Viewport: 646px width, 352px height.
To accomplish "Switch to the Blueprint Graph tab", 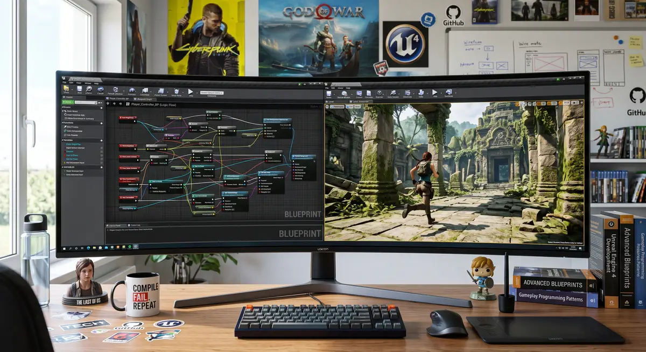I will pos(144,99).
